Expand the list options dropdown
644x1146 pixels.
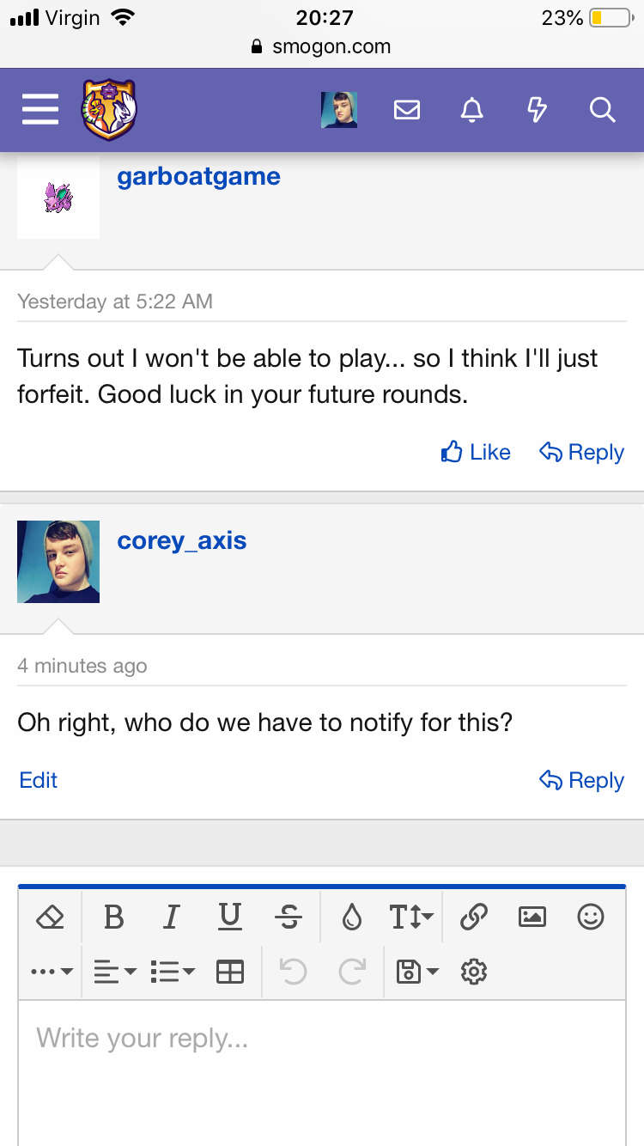[x=173, y=972]
